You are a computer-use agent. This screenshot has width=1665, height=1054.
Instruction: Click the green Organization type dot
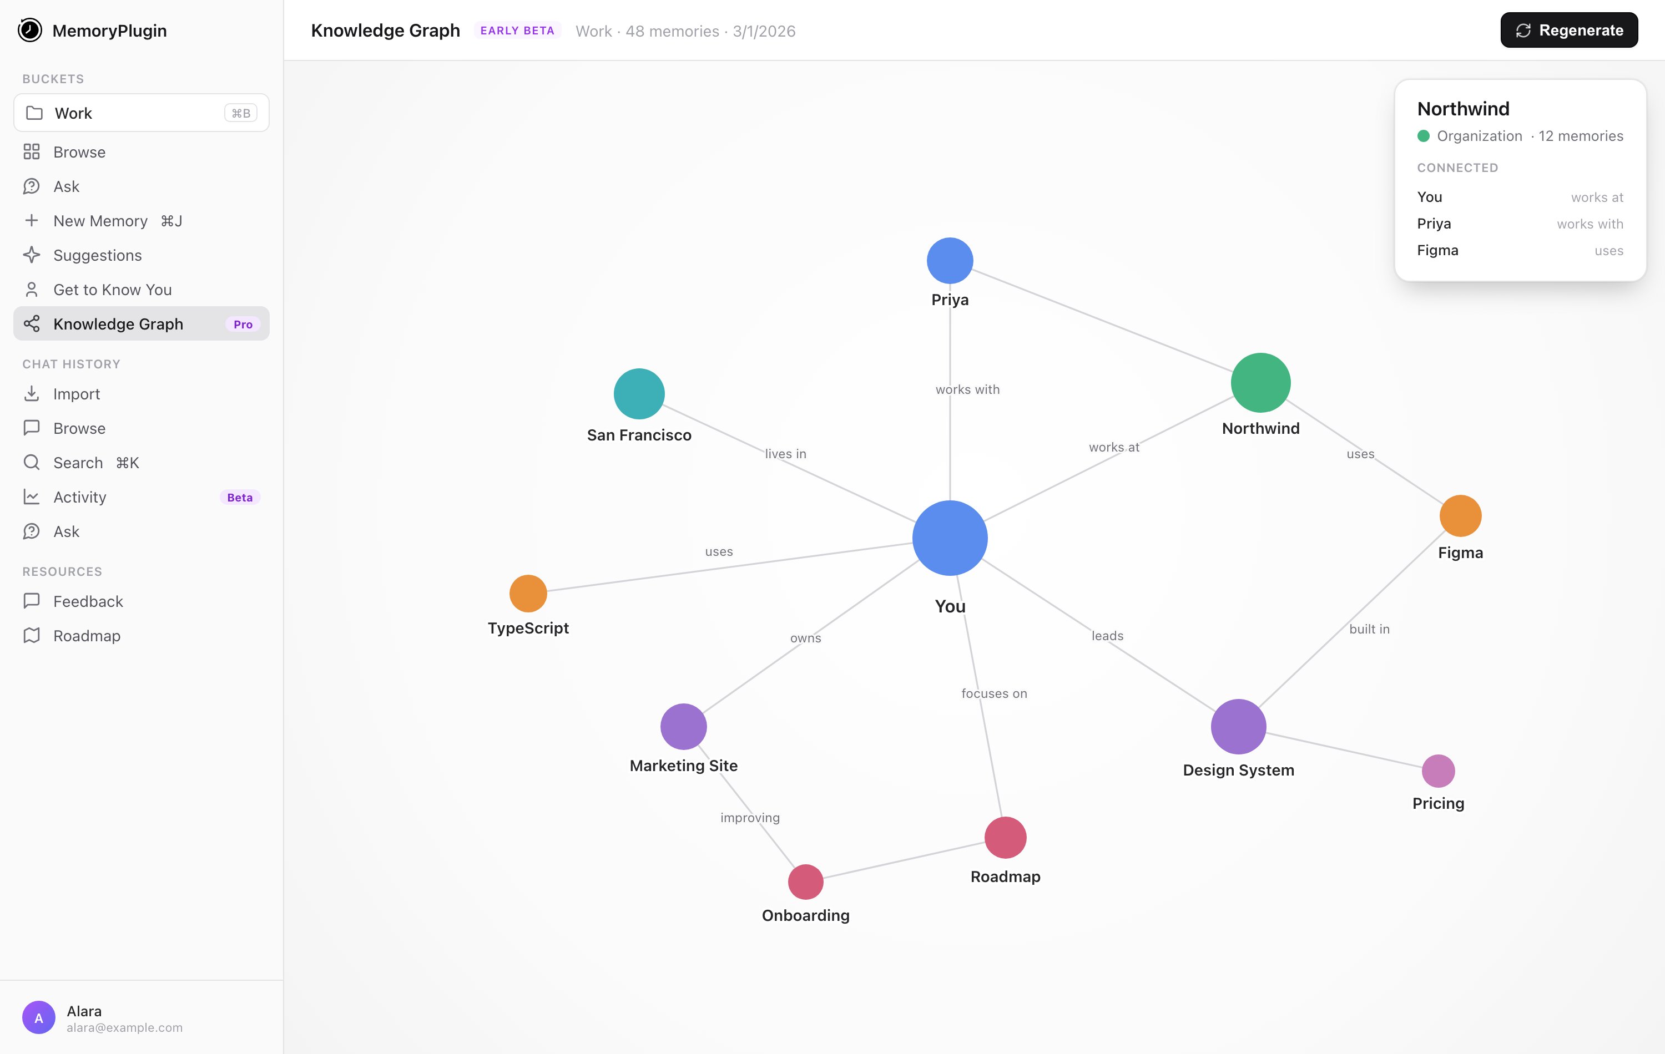tap(1424, 135)
